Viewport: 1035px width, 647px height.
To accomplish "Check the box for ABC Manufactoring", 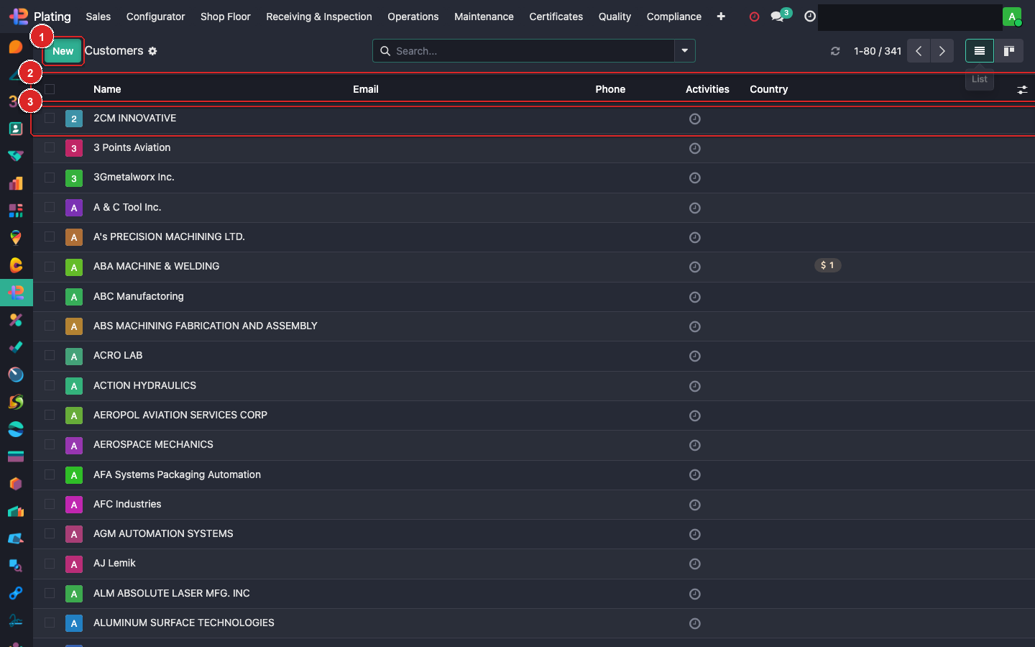I will point(50,296).
